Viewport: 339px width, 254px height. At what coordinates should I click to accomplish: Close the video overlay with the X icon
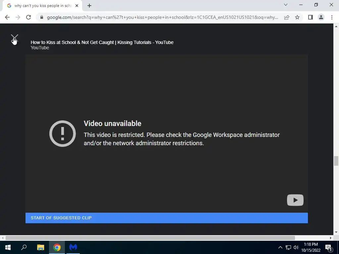click(x=15, y=38)
